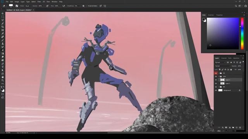Switch to the Swatches tab

point(211,15)
